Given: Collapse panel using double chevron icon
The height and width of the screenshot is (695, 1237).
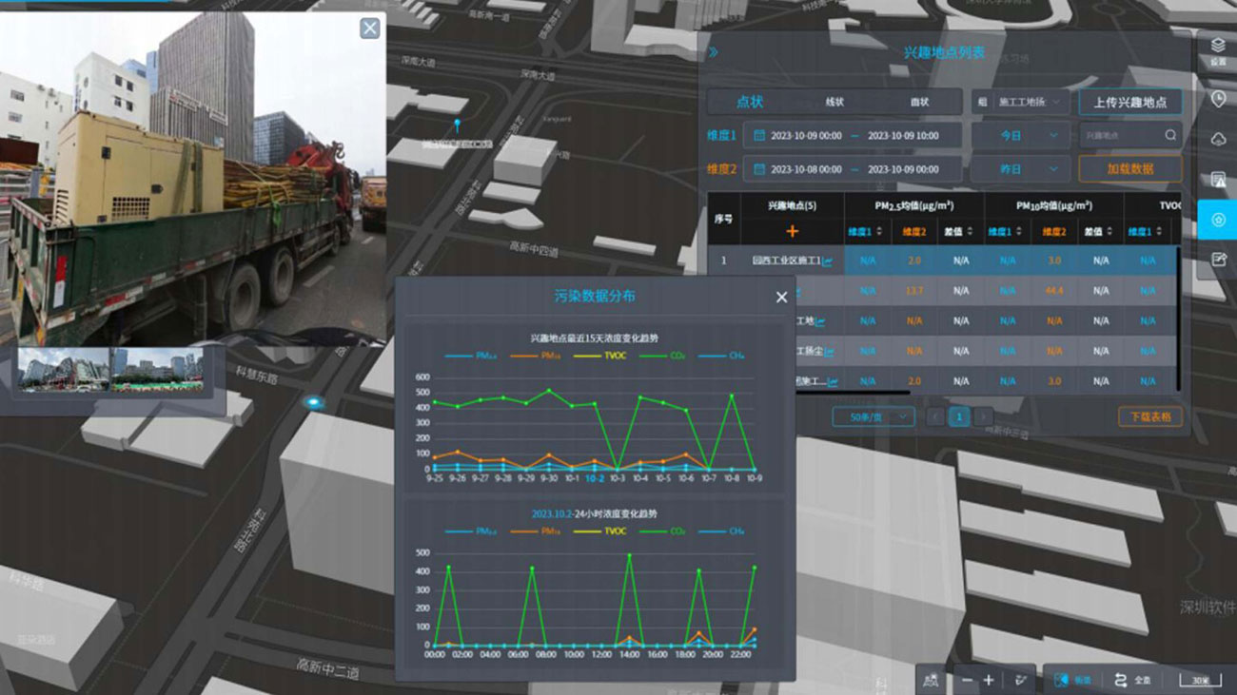Looking at the screenshot, I should click(714, 52).
